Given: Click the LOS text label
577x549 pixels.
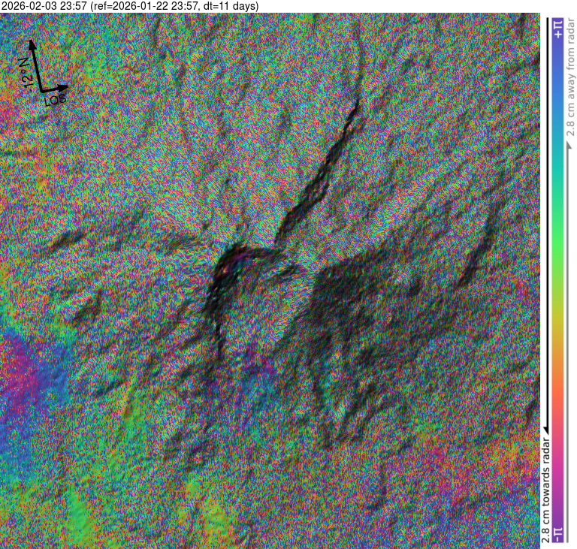Looking at the screenshot, I should click(54, 98).
